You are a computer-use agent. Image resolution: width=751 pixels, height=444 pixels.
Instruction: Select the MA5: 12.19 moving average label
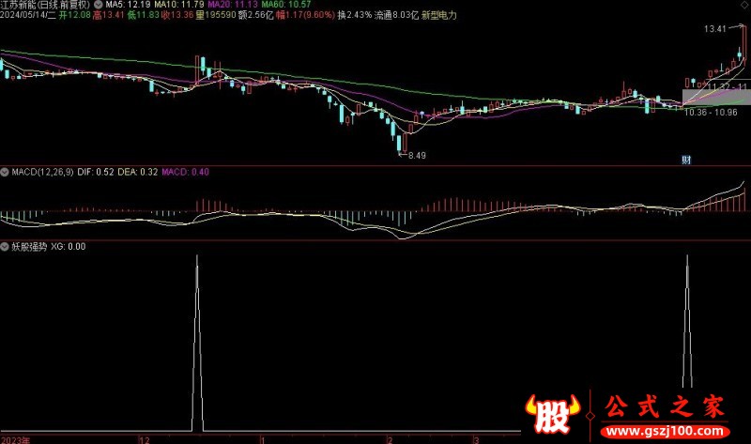[130, 5]
